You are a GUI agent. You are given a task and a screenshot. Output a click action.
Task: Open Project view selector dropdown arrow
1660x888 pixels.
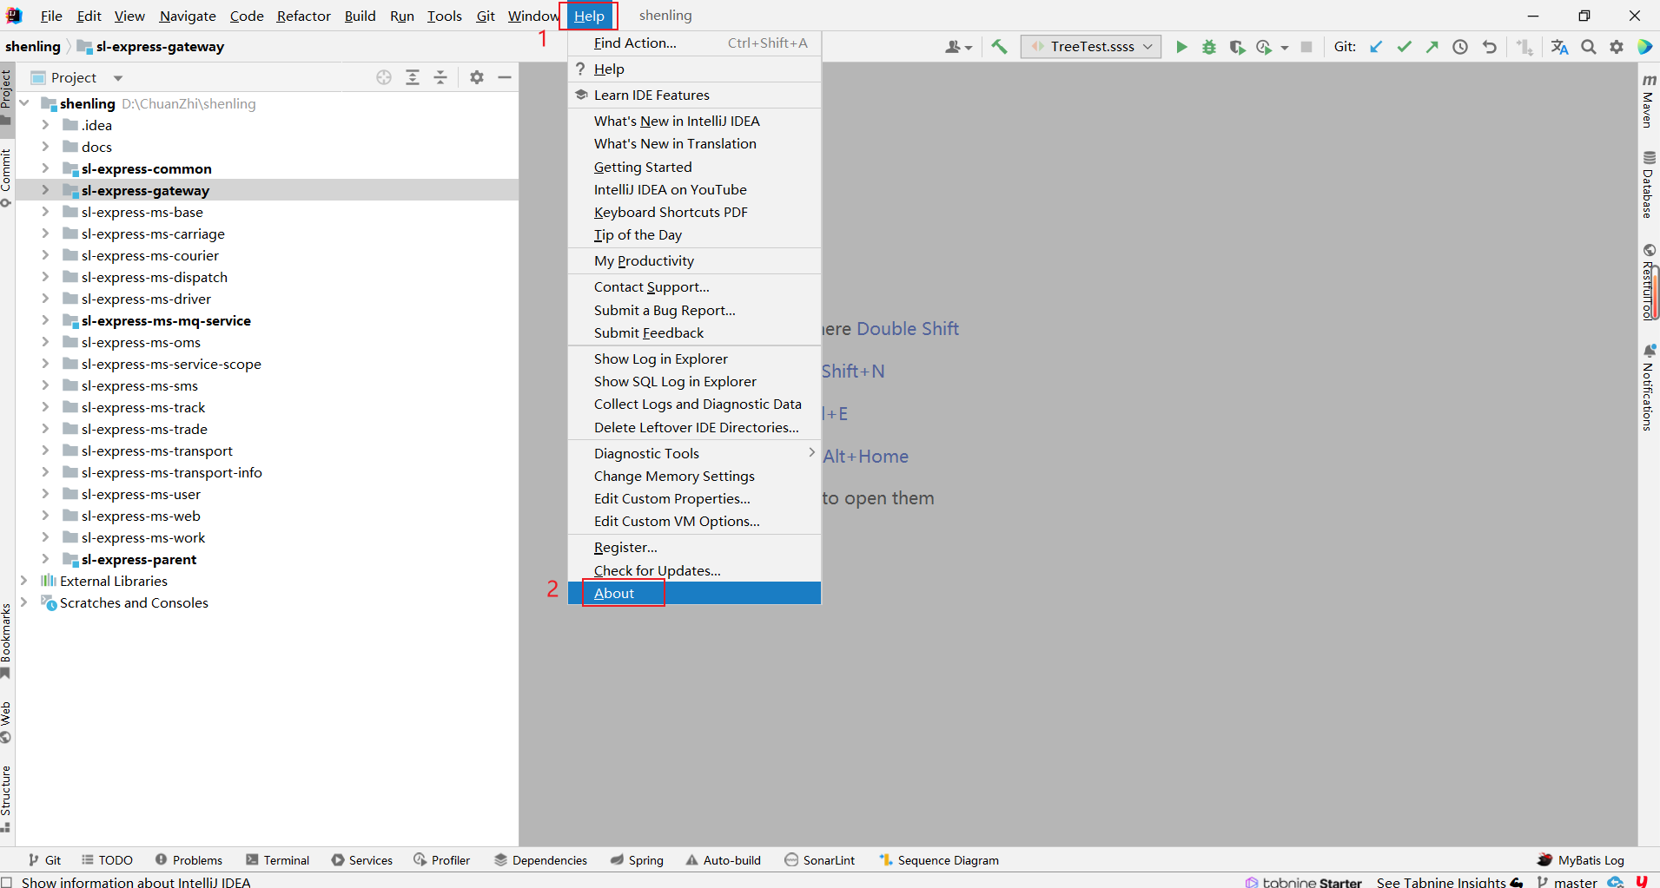tap(118, 78)
